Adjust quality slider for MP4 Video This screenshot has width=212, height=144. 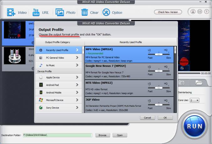click(x=159, y=54)
